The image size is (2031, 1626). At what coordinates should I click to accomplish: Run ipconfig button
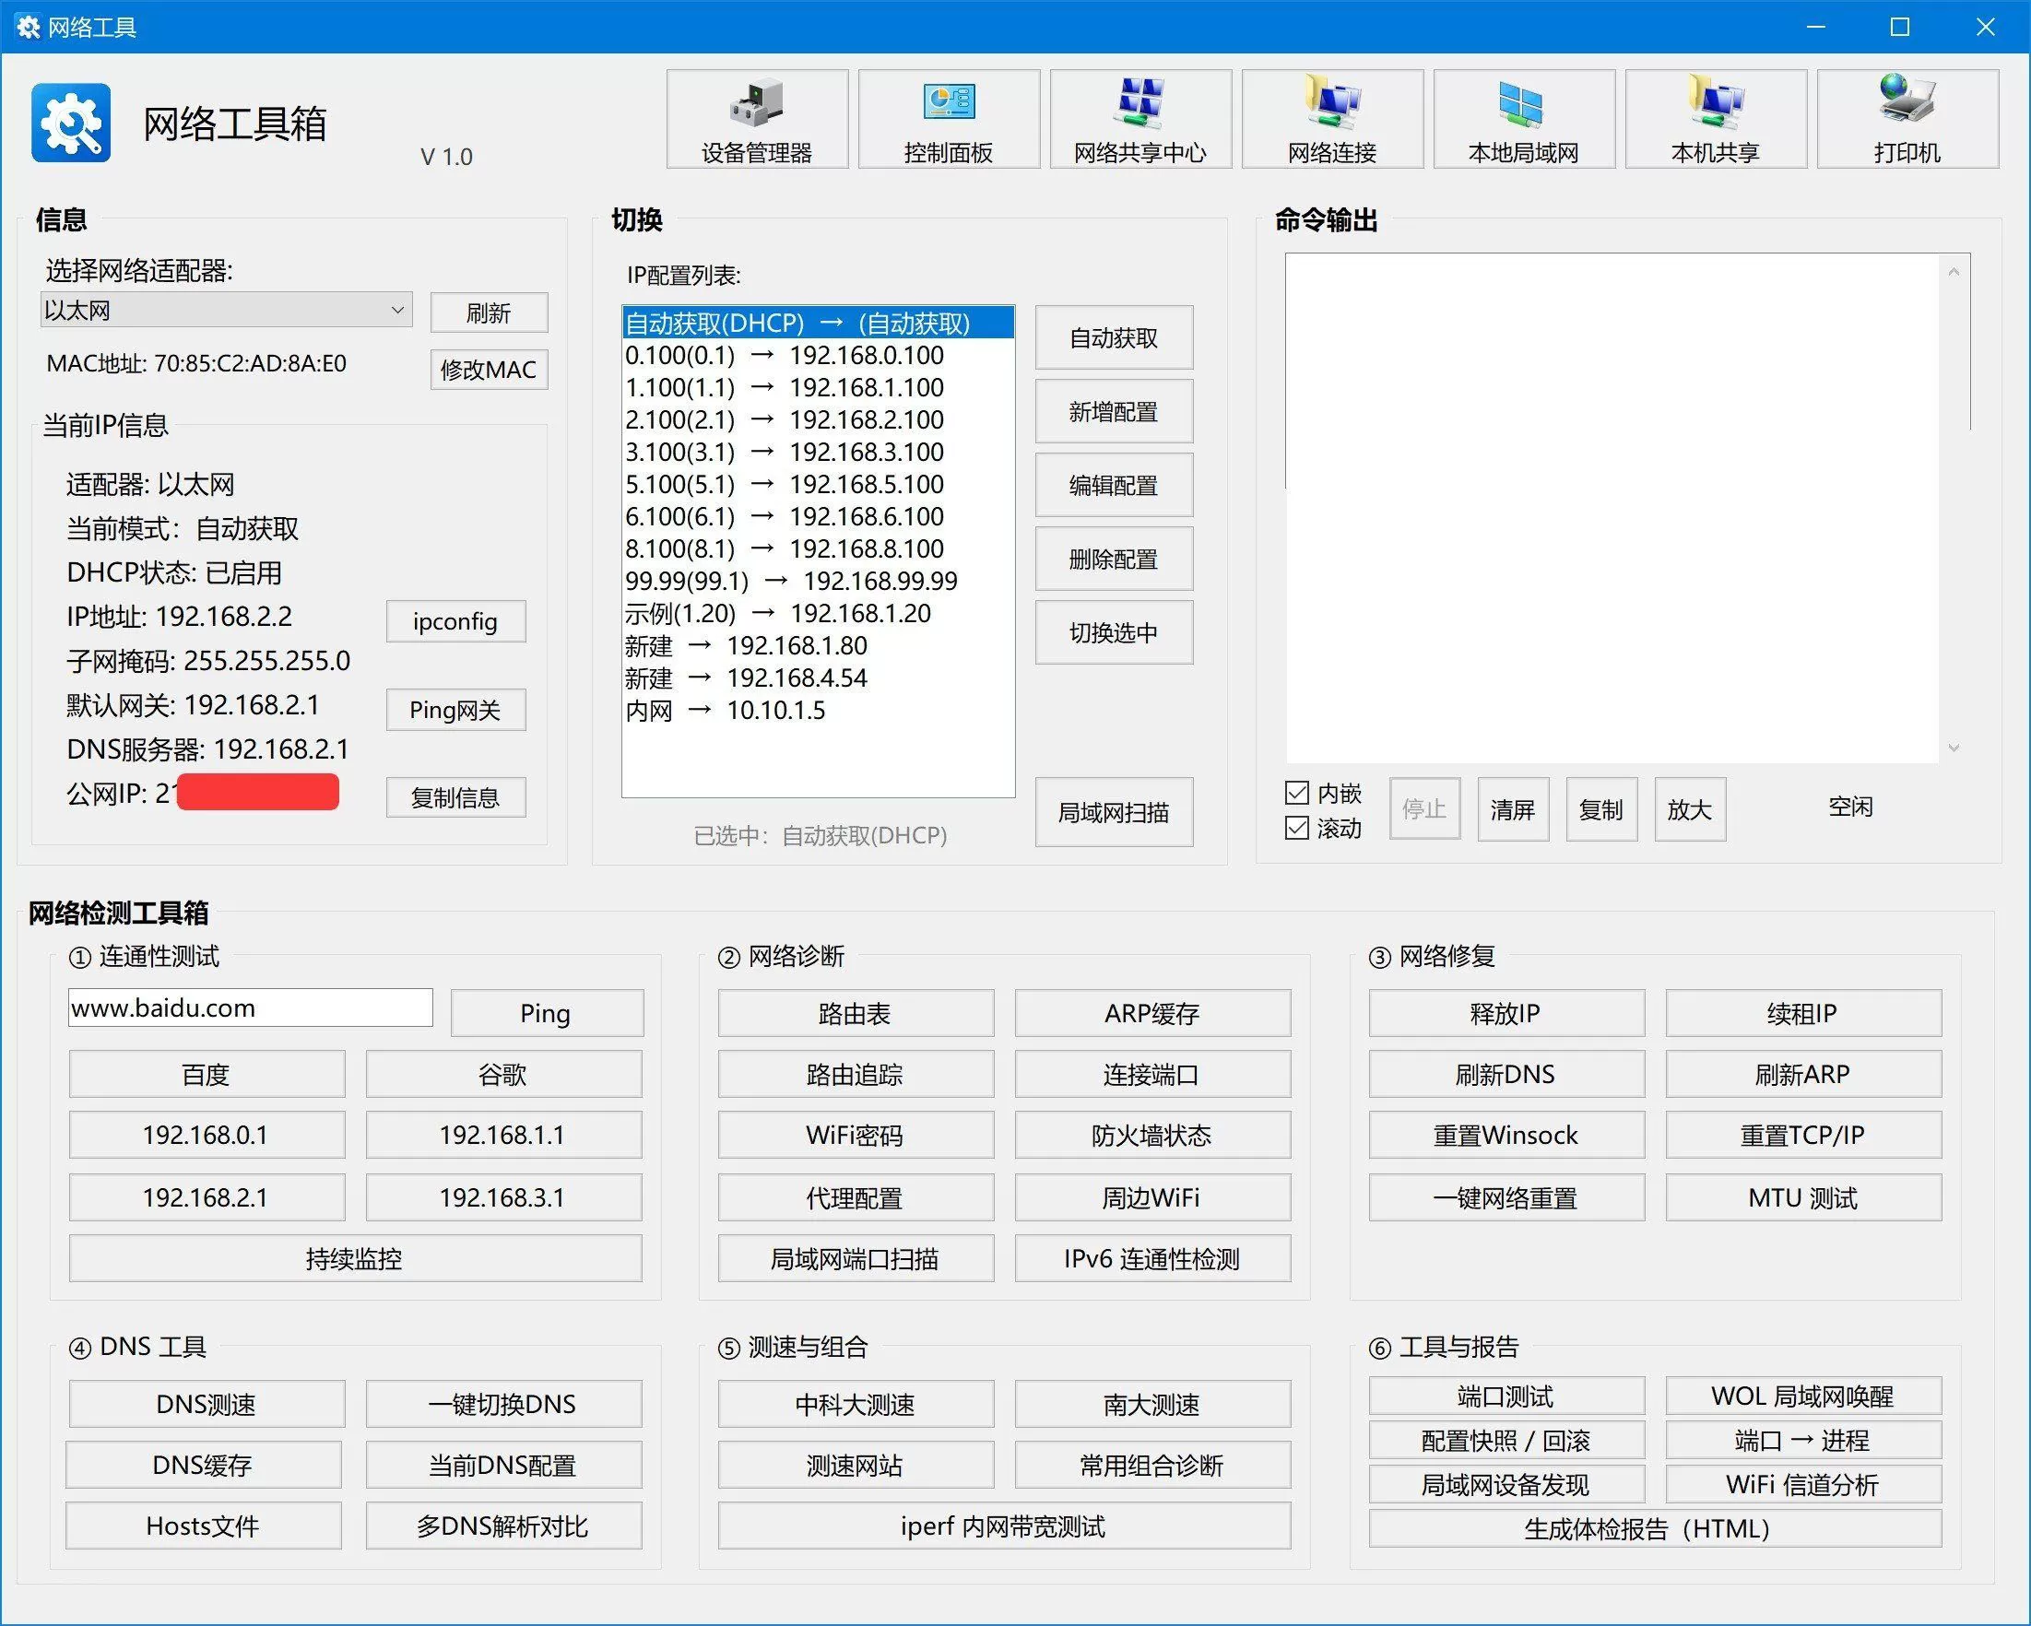pos(456,621)
